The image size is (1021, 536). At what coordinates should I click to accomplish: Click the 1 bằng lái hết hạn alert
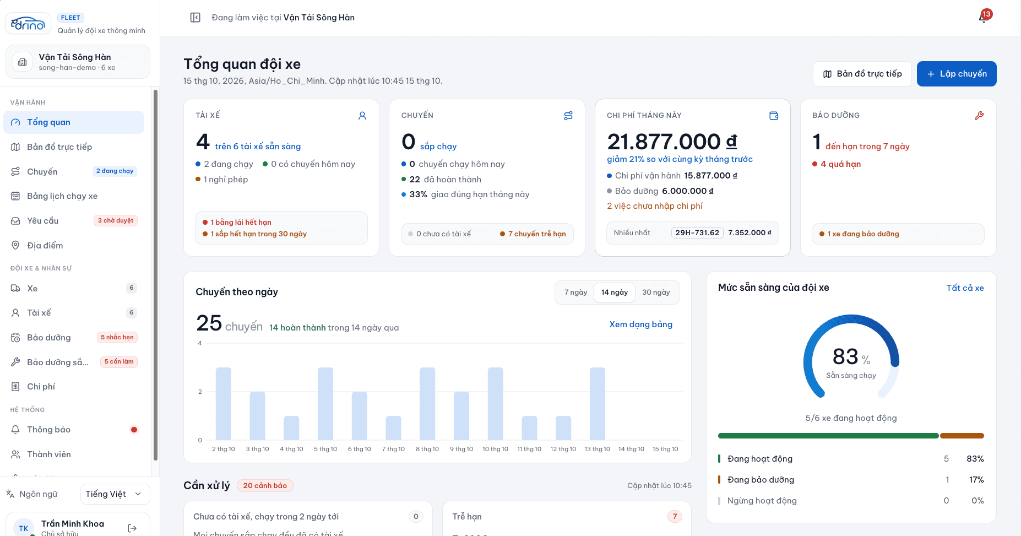[237, 222]
